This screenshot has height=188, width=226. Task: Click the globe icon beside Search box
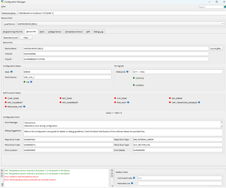(225, 7)
